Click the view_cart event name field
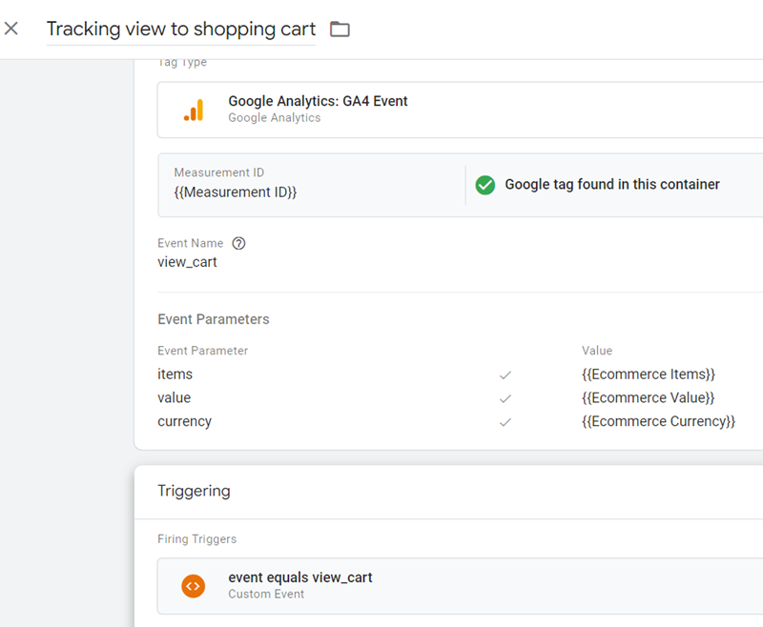This screenshot has height=627, width=763. [187, 261]
